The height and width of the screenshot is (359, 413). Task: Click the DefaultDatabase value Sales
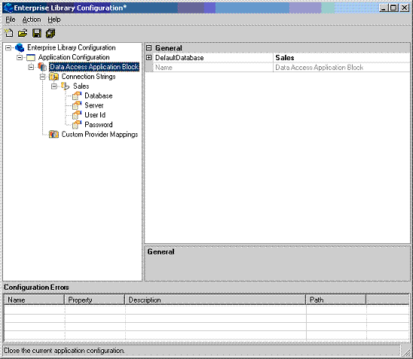(341, 58)
